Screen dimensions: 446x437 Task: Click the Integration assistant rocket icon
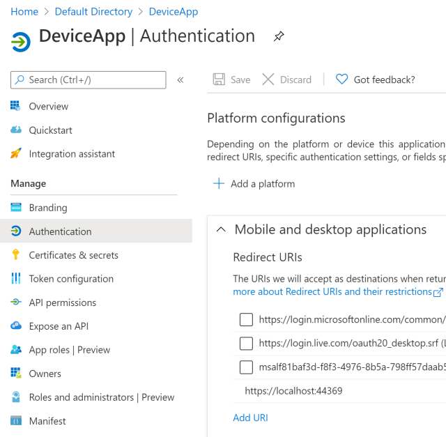16,154
